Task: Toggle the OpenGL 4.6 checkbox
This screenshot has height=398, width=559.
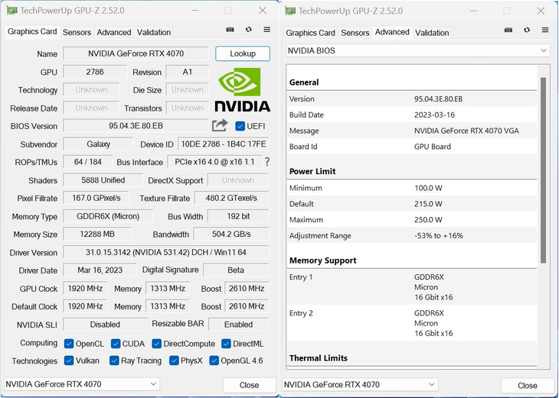Action: [214, 361]
